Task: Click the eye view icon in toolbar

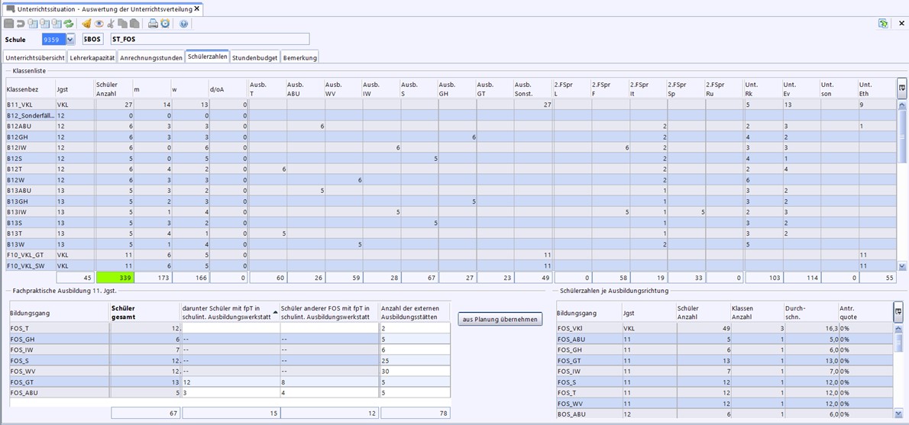Action: point(99,24)
